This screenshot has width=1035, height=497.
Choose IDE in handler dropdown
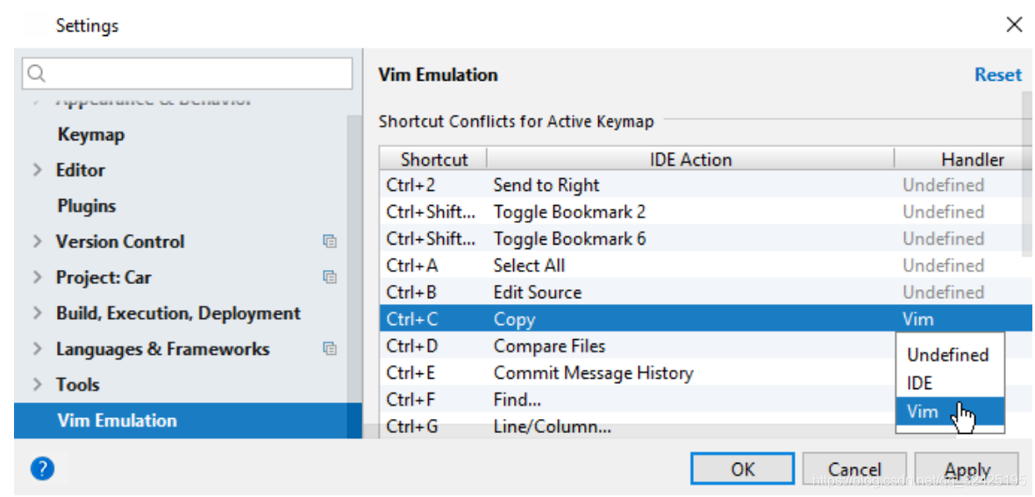click(949, 383)
